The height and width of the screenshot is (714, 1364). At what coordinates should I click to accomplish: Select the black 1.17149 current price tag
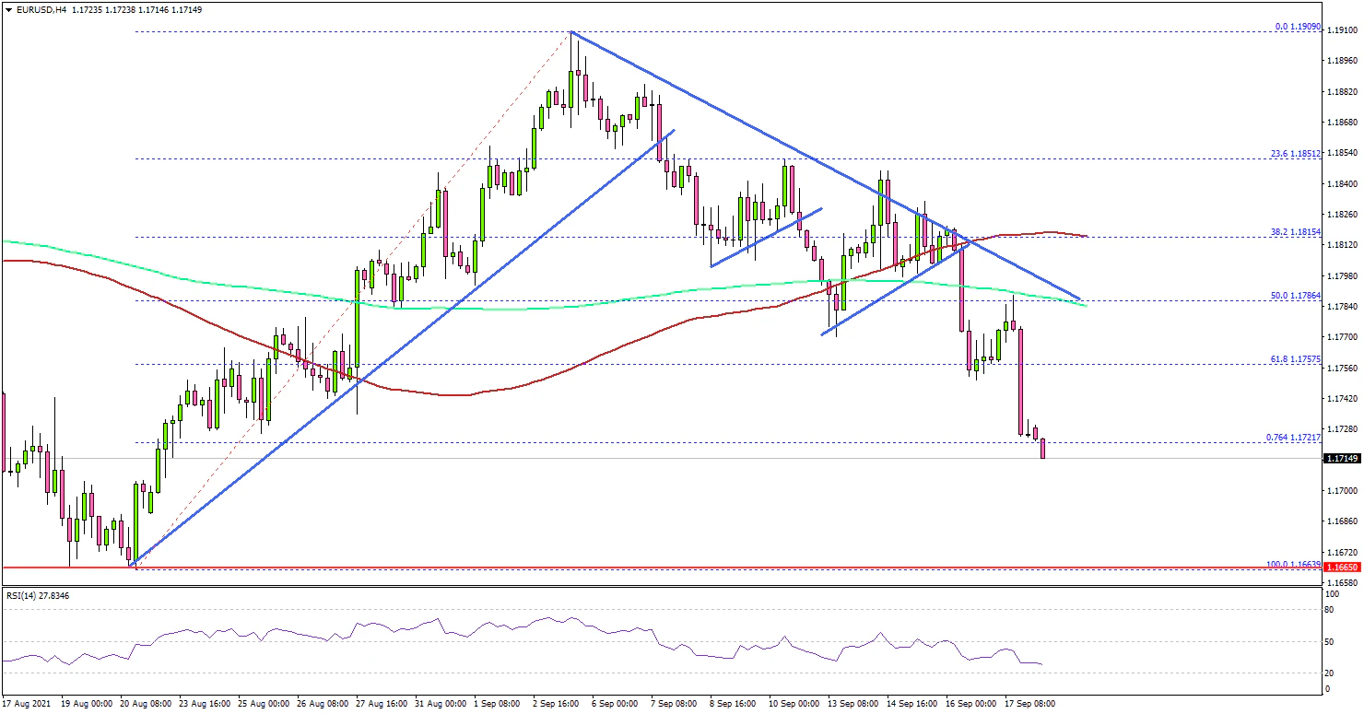click(x=1341, y=459)
